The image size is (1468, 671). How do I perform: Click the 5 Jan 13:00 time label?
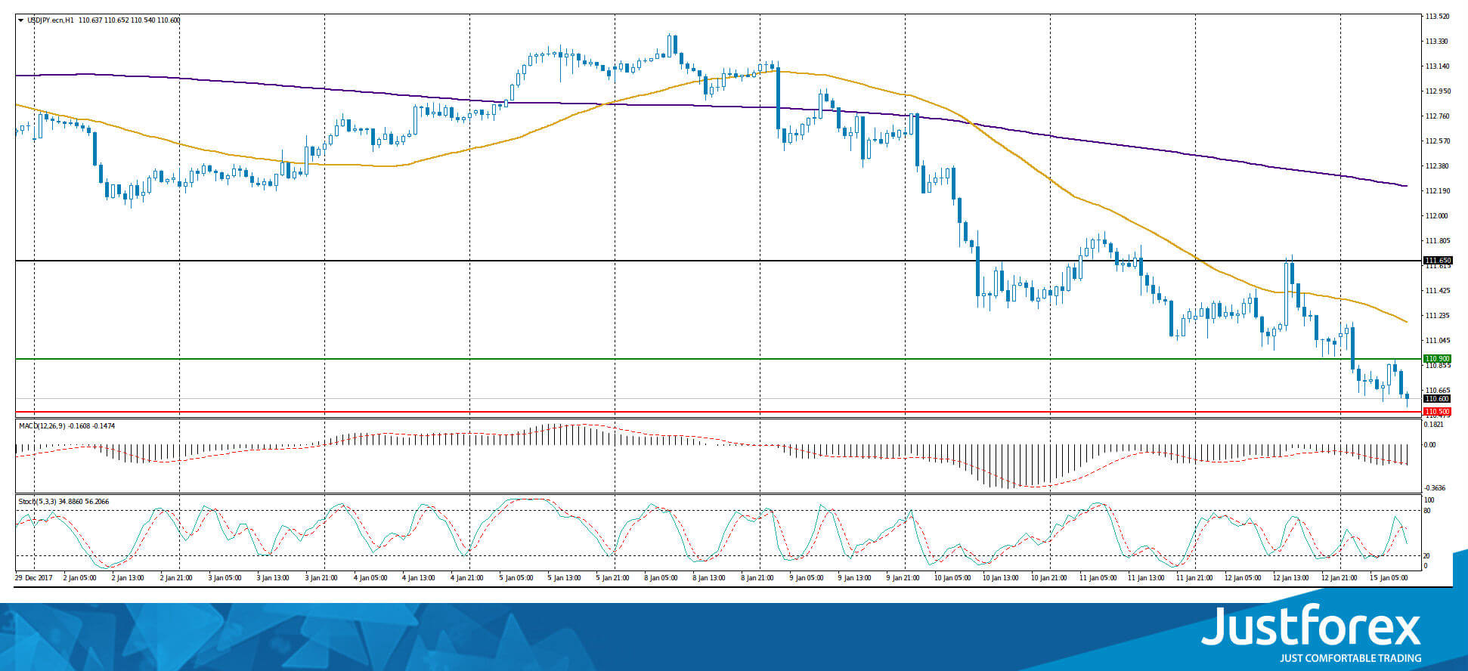563,578
